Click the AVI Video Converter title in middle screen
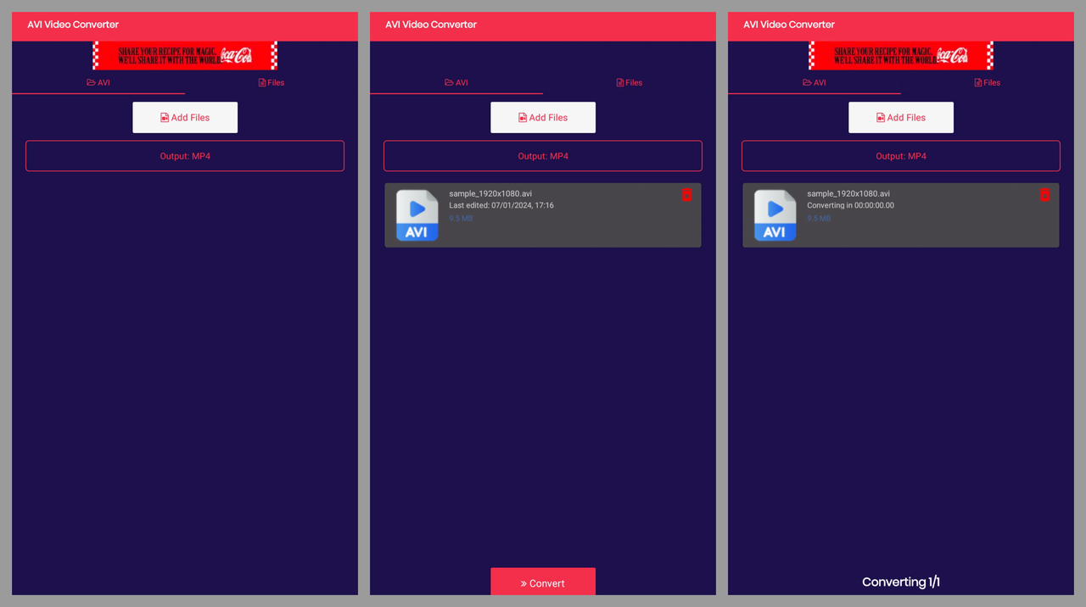This screenshot has height=607, width=1086. point(431,25)
